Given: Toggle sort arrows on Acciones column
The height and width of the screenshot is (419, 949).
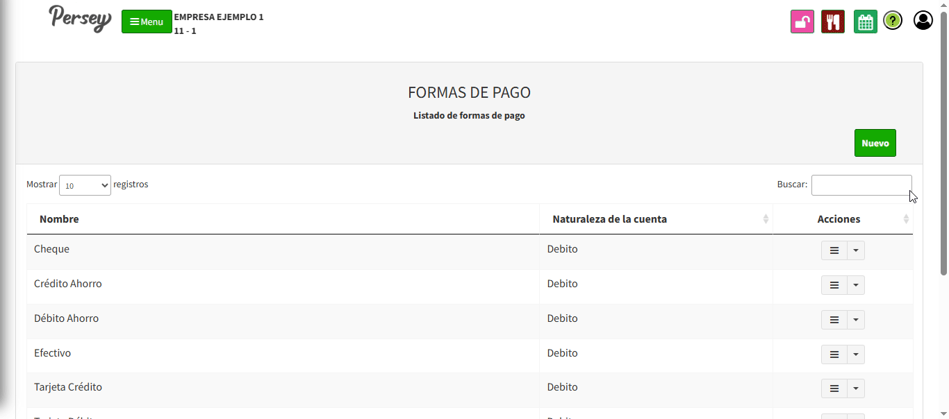Looking at the screenshot, I should (x=906, y=219).
